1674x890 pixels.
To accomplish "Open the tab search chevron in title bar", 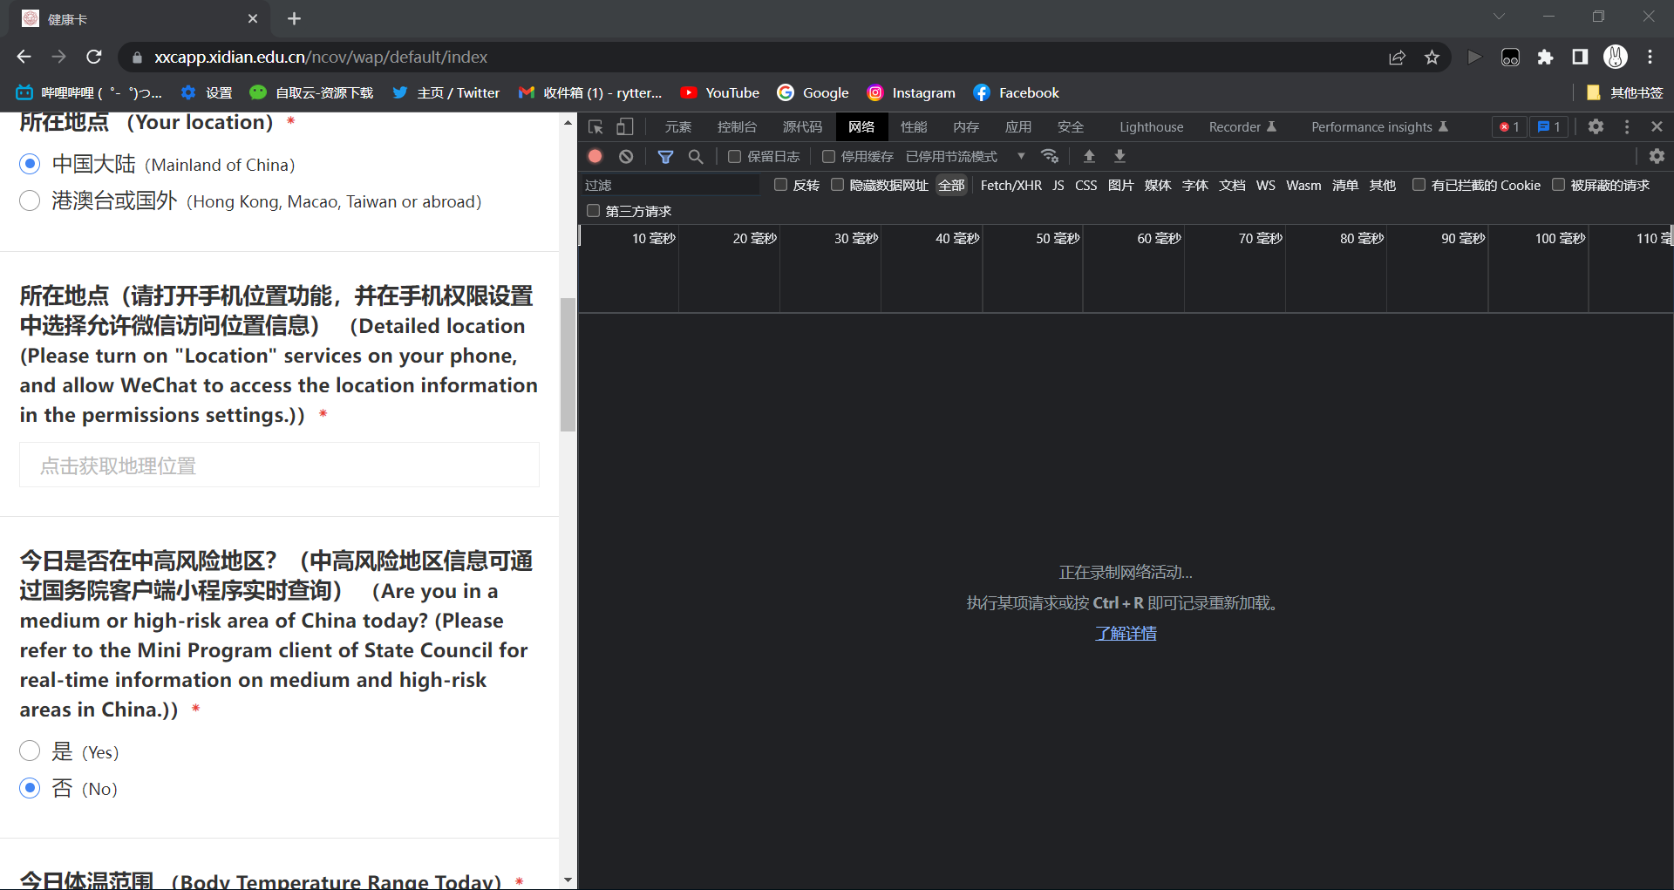I will (1499, 17).
